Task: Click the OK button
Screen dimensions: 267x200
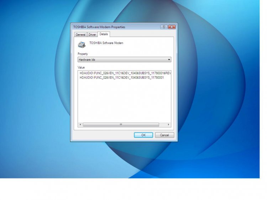Action: click(143, 135)
